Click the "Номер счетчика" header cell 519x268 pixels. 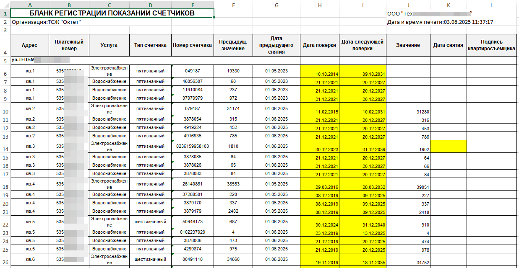193,45
